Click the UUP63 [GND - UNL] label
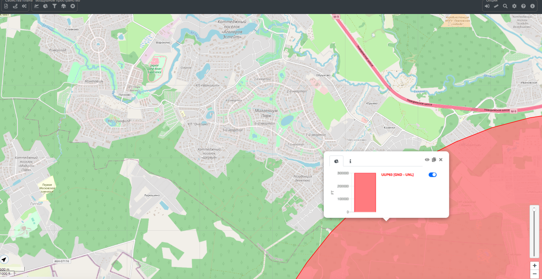 coord(397,175)
